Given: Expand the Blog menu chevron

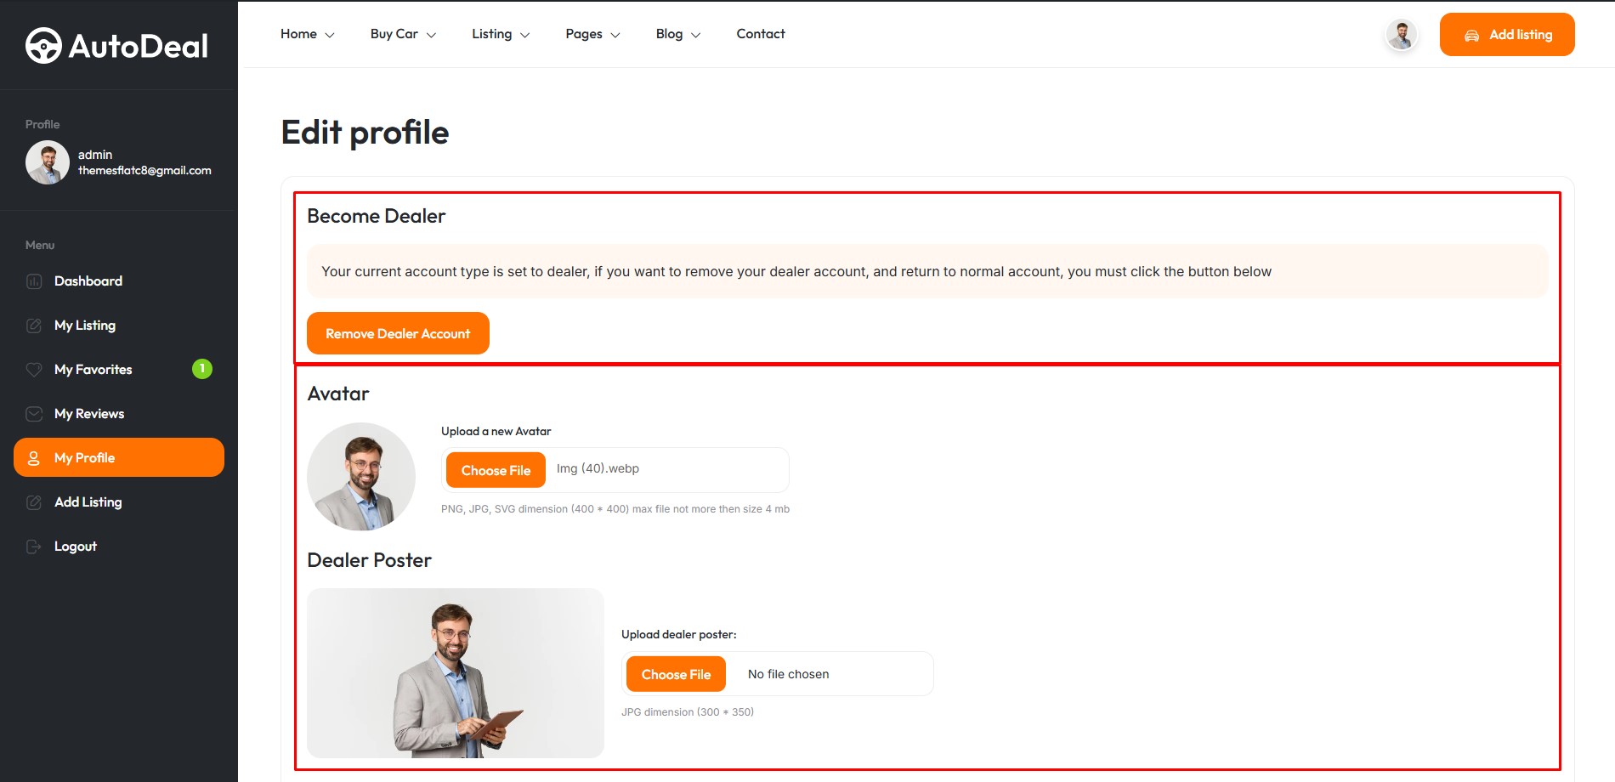Looking at the screenshot, I should (695, 35).
